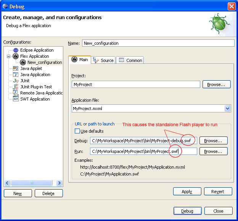Open the Application file dropdown arrow
This screenshot has width=238, height=221.
(x=227, y=109)
